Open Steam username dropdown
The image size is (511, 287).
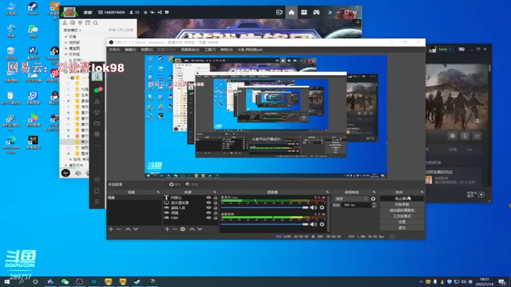point(445,49)
